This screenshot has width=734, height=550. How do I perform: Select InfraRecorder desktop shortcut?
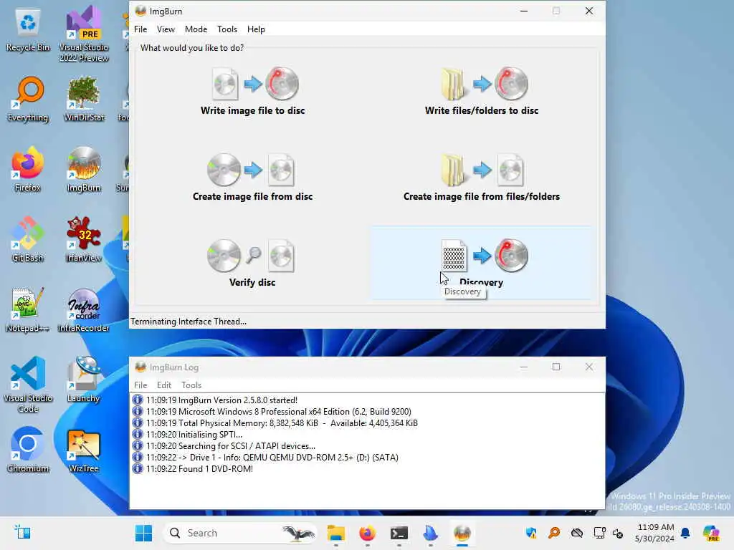(x=84, y=309)
